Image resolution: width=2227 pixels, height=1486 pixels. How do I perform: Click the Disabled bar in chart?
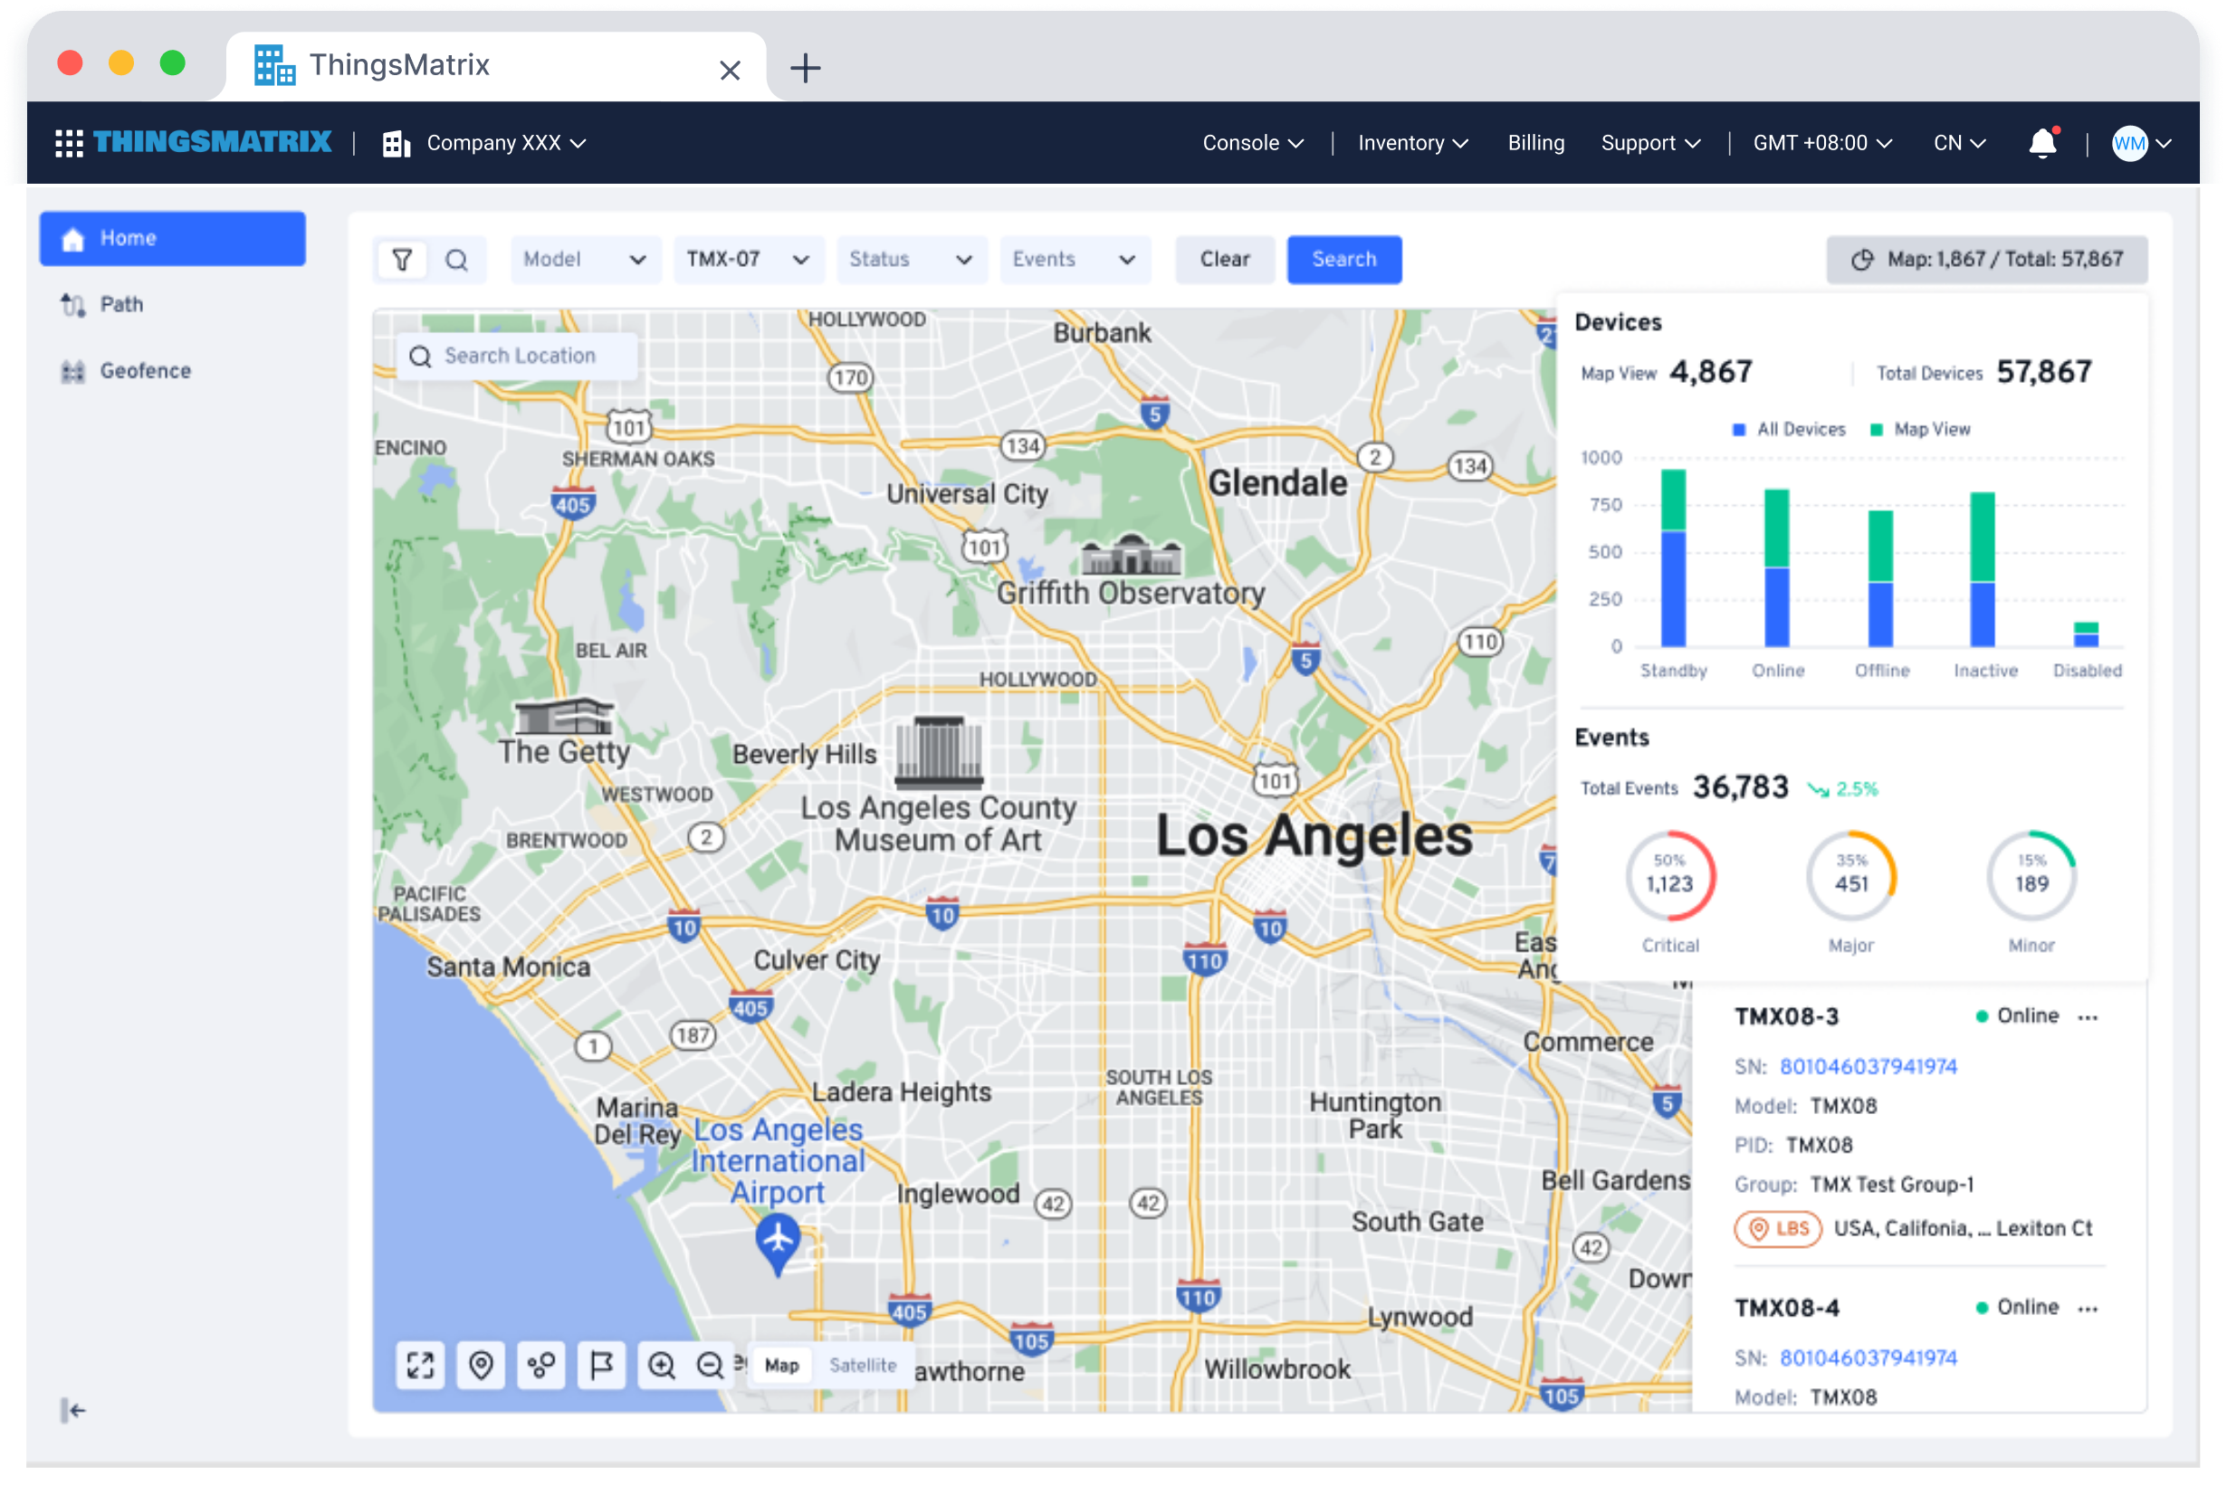pos(2086,635)
